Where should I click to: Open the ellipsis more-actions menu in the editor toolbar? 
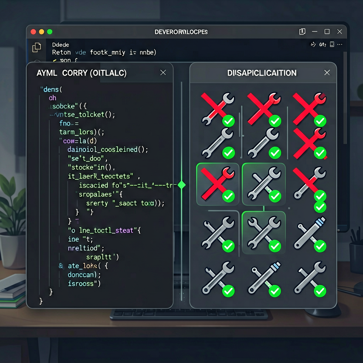340,44
